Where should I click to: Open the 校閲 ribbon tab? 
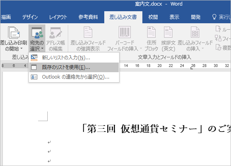pyautogui.click(x=153, y=17)
